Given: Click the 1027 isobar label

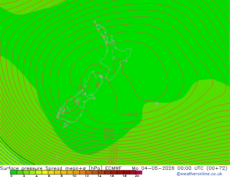Looking at the screenshot, I should click(113, 145).
